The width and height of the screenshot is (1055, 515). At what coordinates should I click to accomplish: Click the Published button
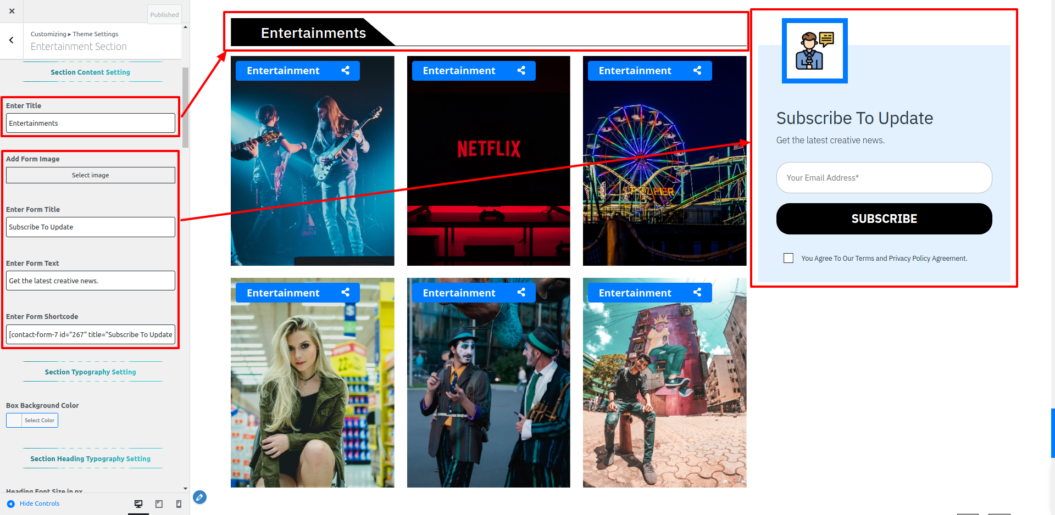[x=164, y=15]
